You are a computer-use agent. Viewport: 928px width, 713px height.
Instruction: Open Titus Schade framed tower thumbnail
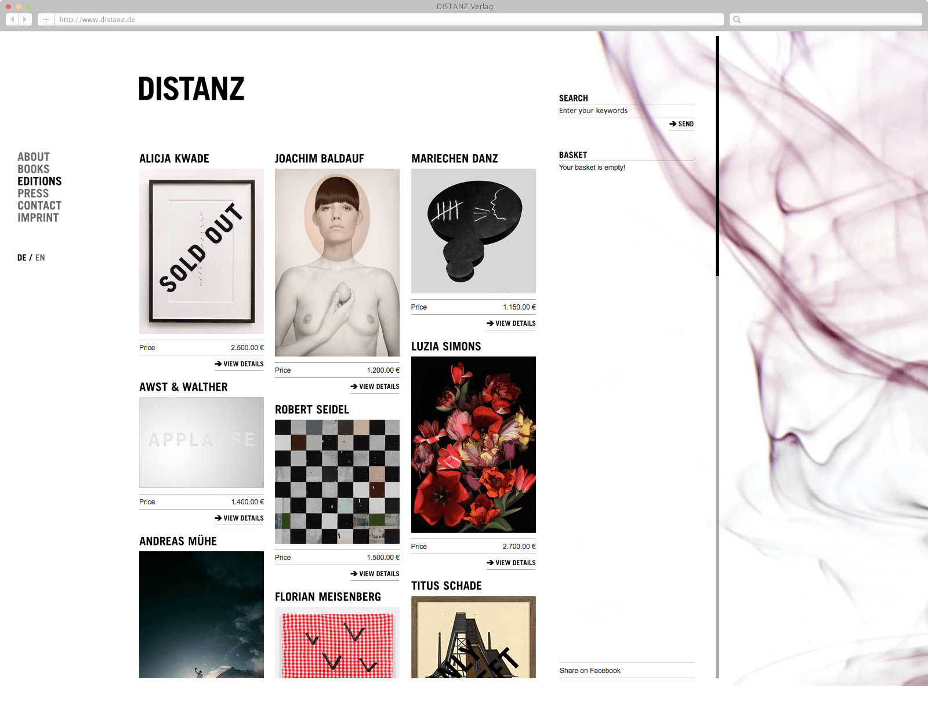pyautogui.click(x=473, y=637)
